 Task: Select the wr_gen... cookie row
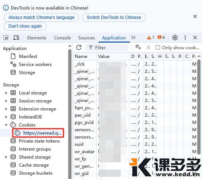coord(135,166)
